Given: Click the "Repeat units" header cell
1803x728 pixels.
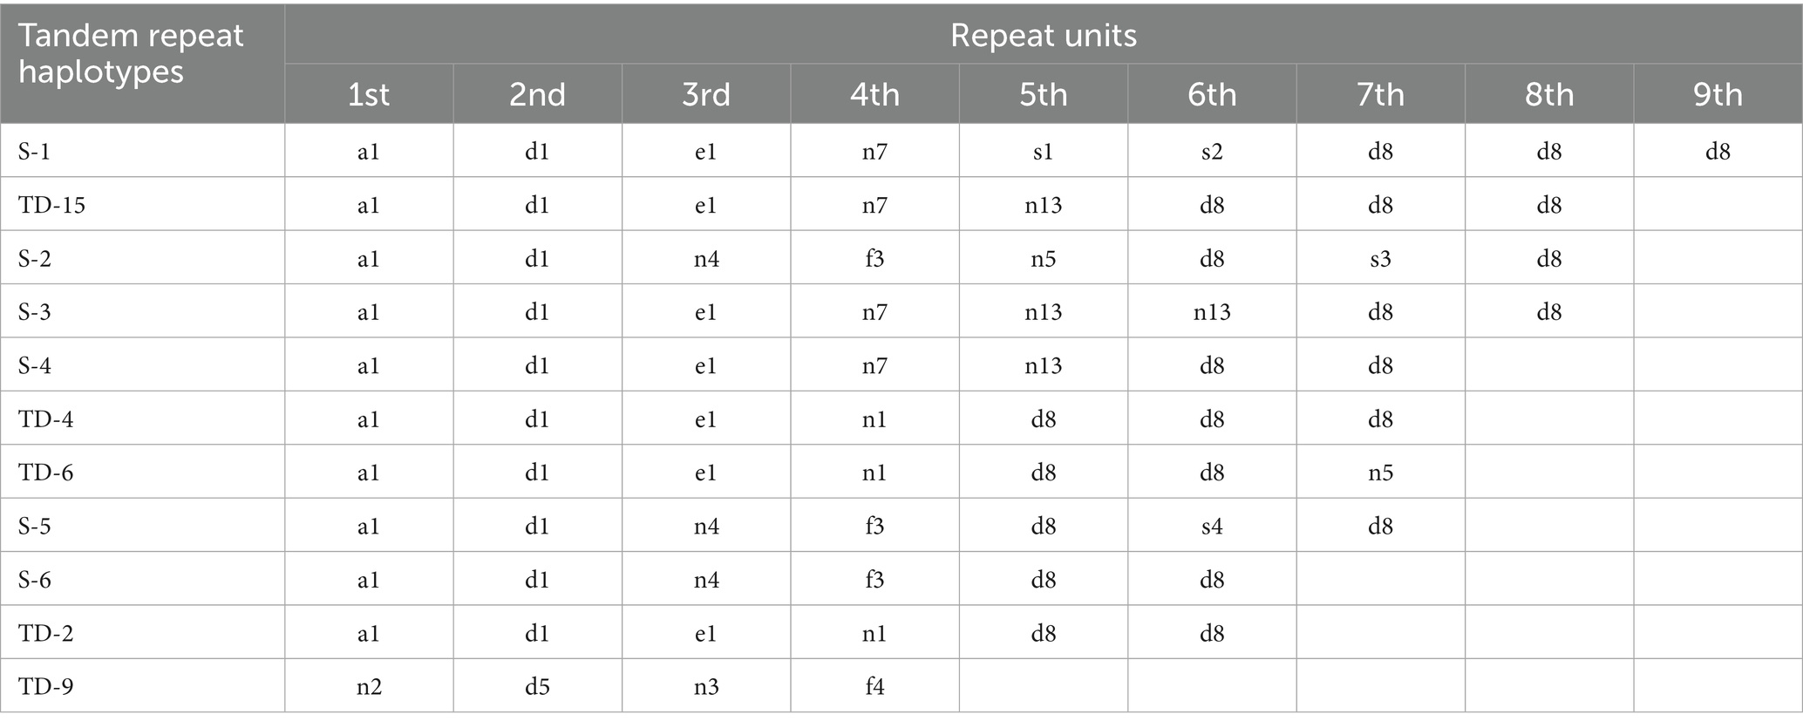Looking at the screenshot, I should (x=1043, y=36).
